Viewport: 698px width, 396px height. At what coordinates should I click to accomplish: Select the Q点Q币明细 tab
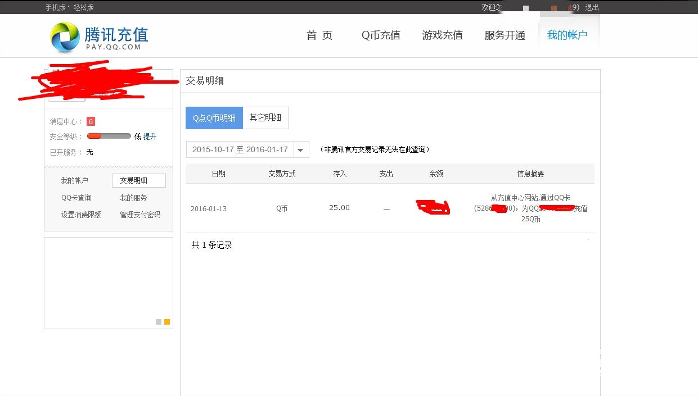pyautogui.click(x=214, y=118)
